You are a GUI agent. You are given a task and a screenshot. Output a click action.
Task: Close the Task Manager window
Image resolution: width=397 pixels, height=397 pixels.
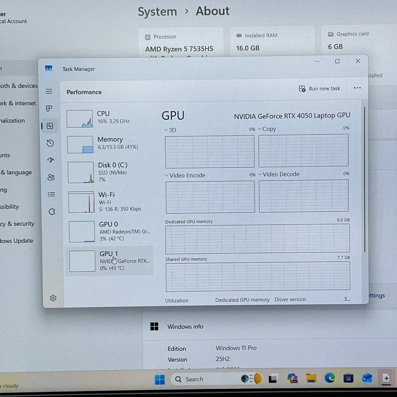[x=358, y=61]
